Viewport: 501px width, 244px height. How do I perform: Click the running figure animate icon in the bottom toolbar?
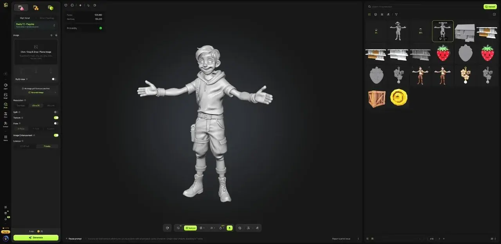pos(257,228)
